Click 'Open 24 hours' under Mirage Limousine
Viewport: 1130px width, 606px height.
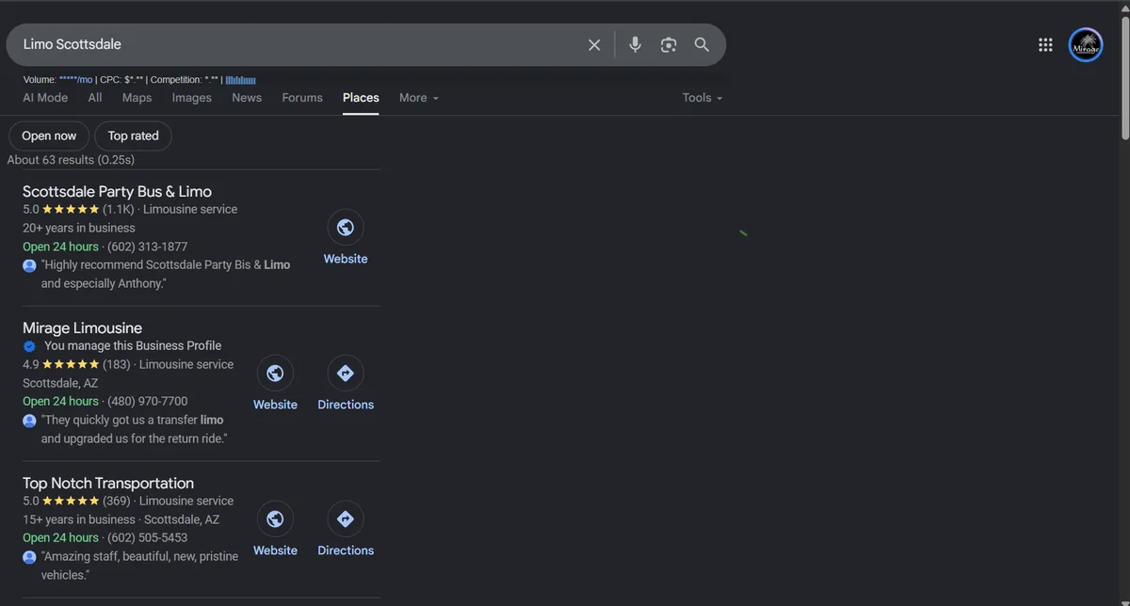click(x=60, y=402)
